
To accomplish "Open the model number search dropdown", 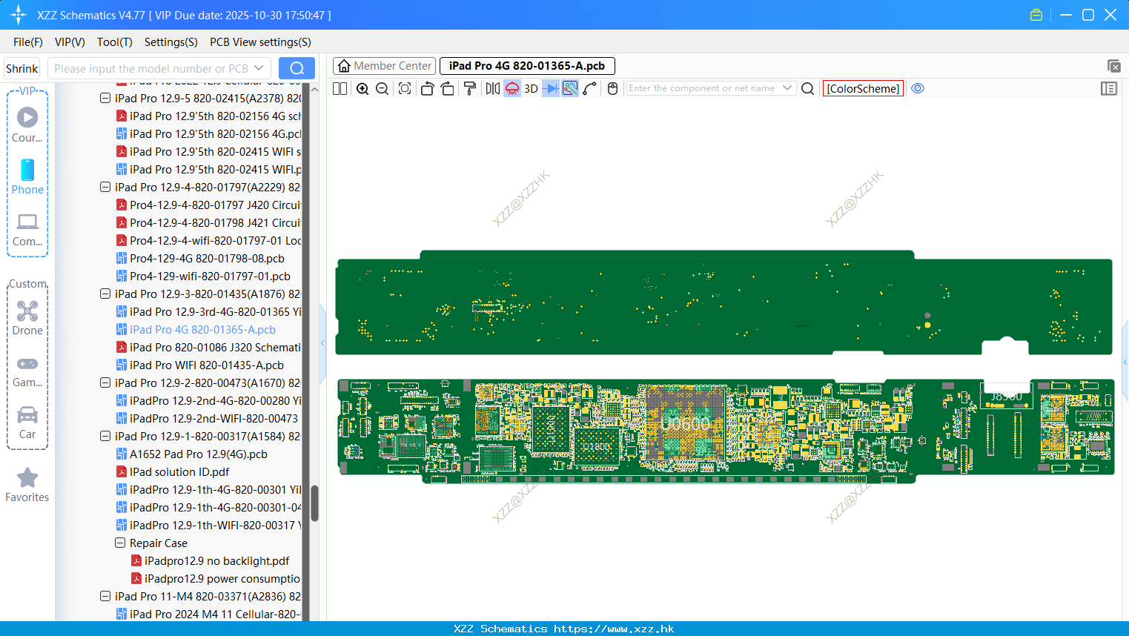I will click(x=259, y=68).
